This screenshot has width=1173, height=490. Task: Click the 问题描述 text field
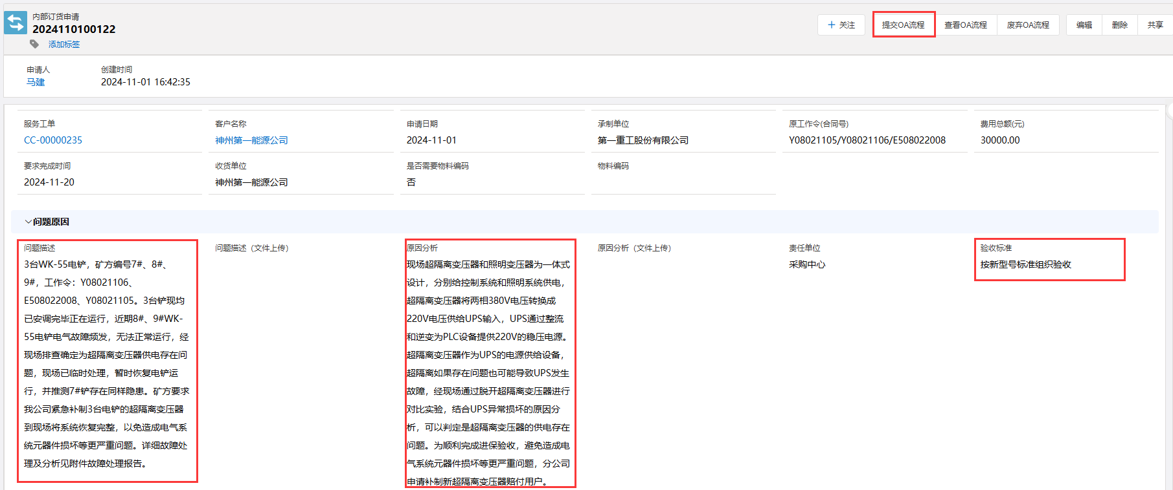click(x=107, y=363)
